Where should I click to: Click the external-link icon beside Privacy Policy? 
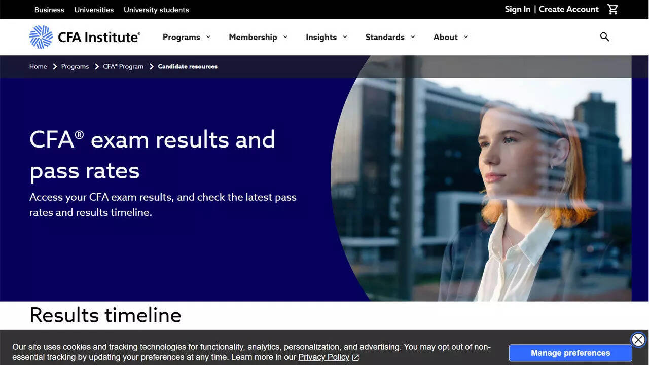click(x=355, y=357)
